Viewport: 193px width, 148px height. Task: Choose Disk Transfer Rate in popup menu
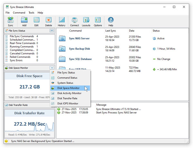[70, 98]
